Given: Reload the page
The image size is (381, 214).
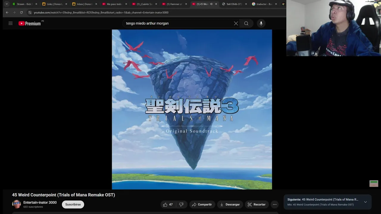Looking at the screenshot, I should click(x=21, y=12).
